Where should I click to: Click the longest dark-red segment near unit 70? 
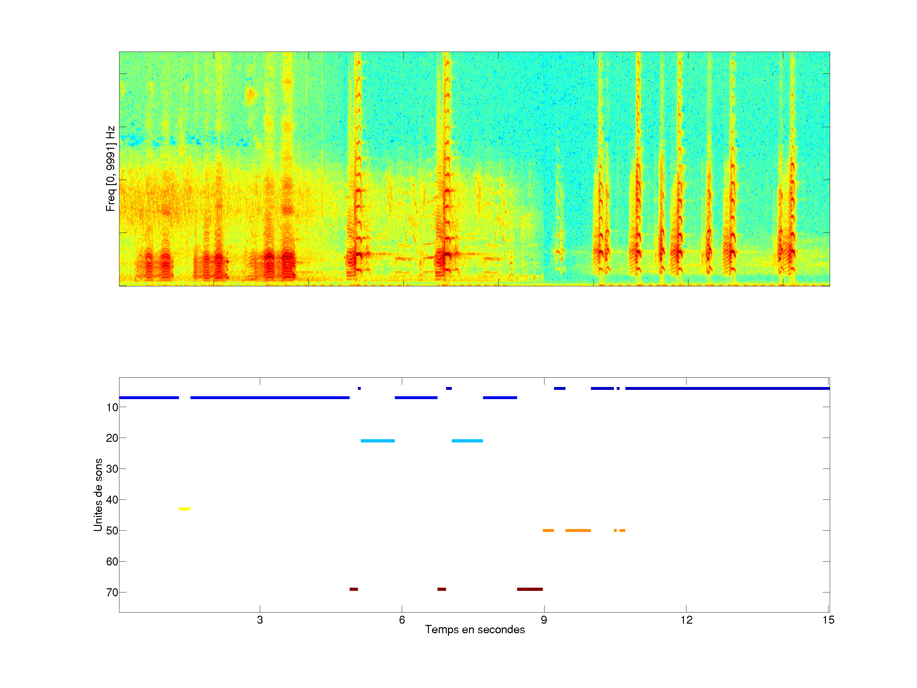(x=530, y=589)
